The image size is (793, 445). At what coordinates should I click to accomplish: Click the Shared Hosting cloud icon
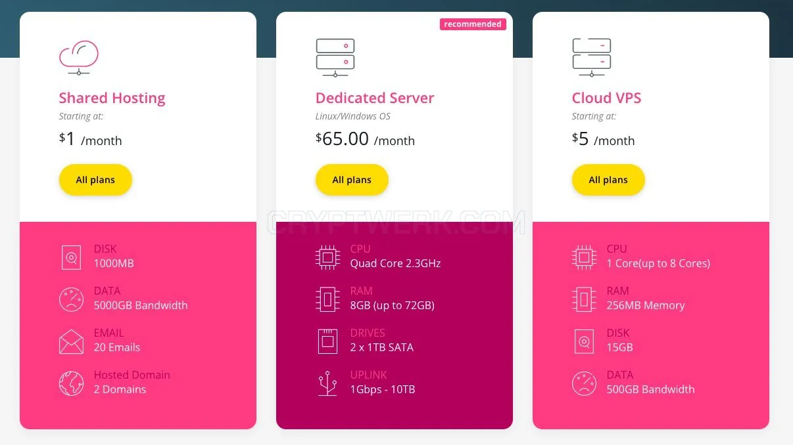79,57
